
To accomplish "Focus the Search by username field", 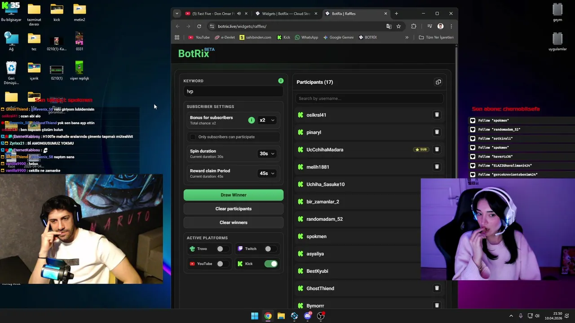I will 369,98.
